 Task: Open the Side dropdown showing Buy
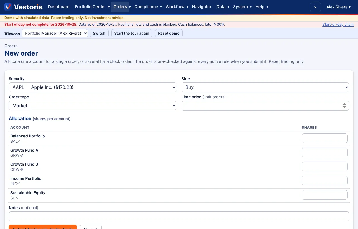[x=265, y=87]
